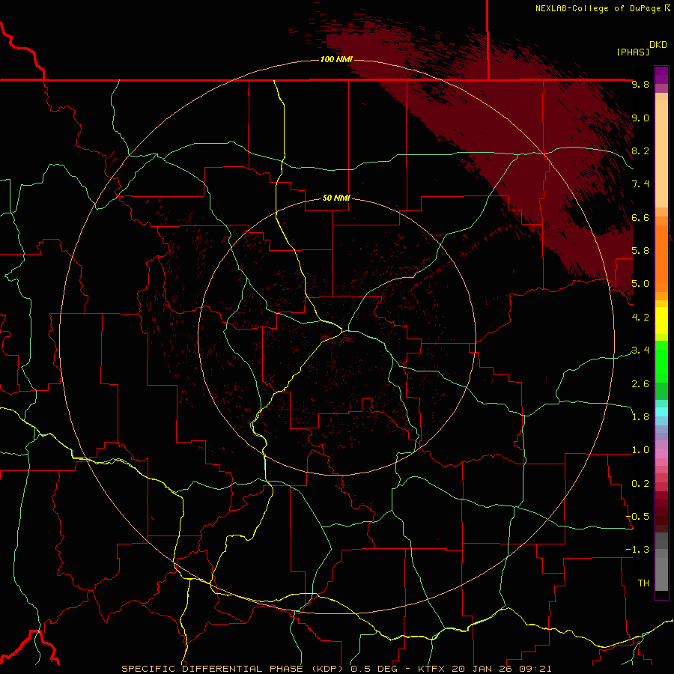Click the TH threshold label

643,583
